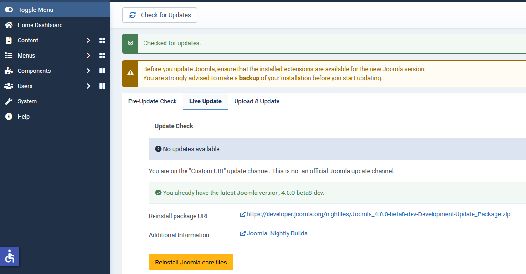The image size is (526, 274).
Task: Click the Content document icon
Action: tap(9, 40)
